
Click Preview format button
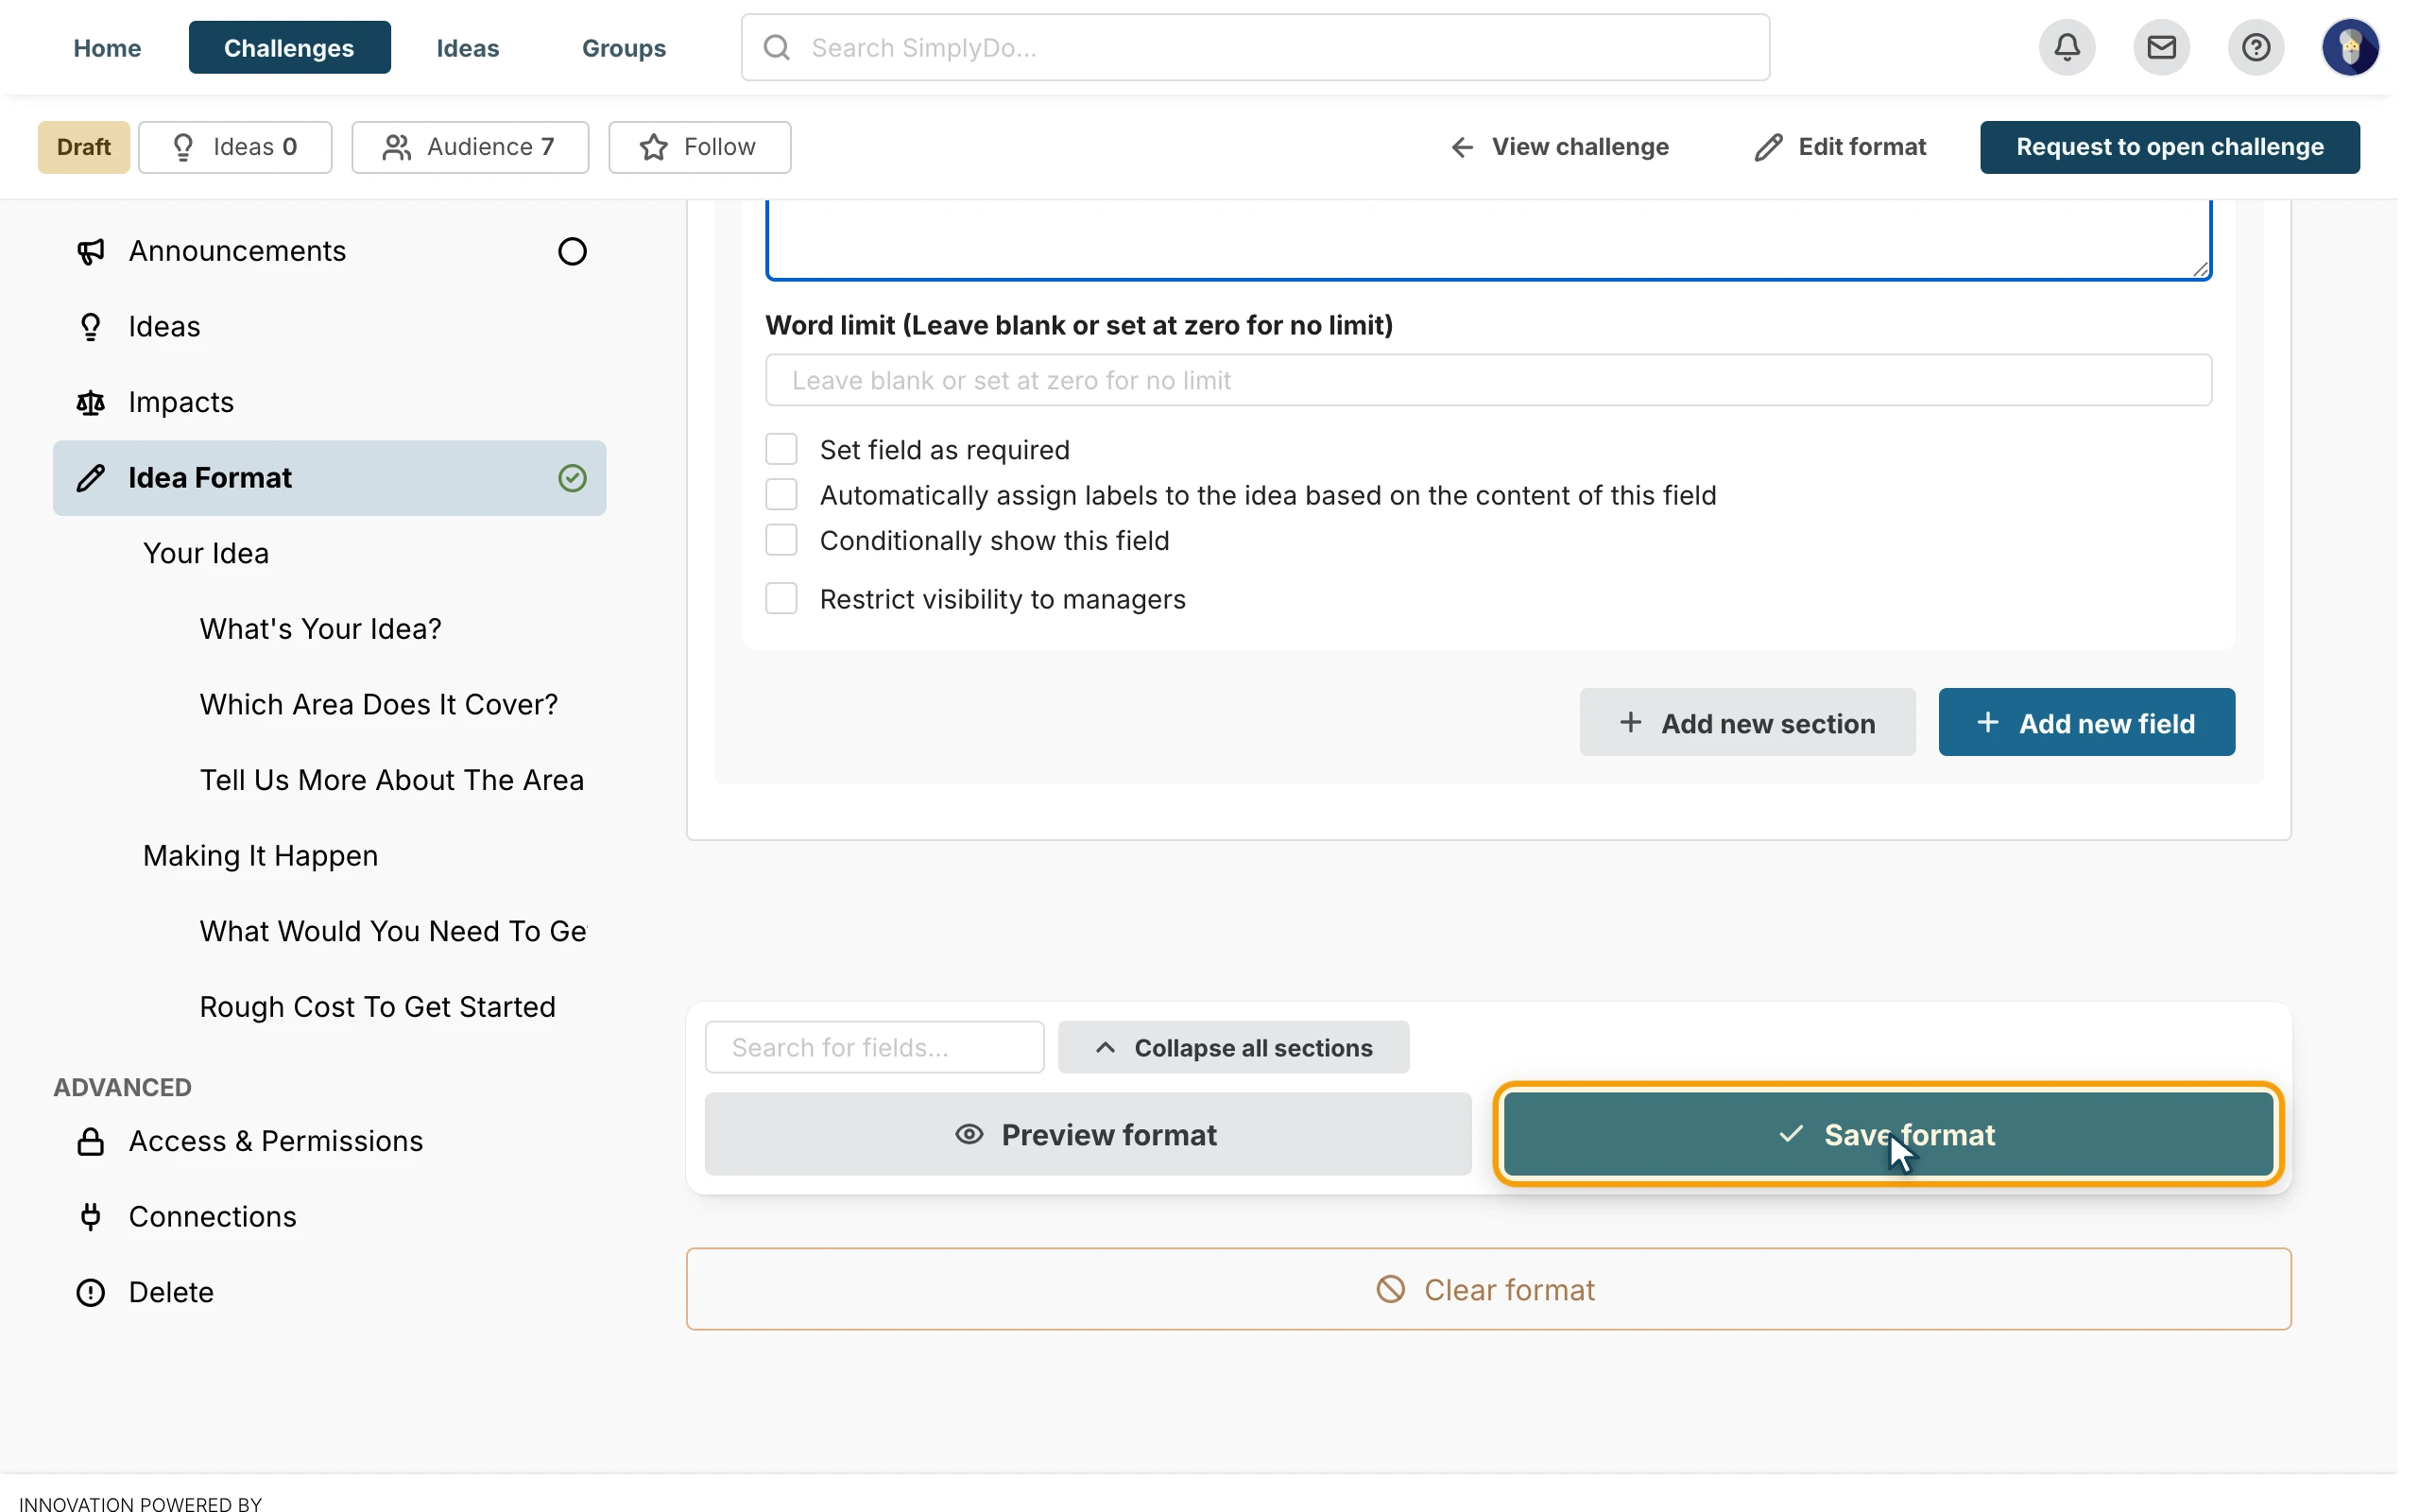tap(1088, 1134)
